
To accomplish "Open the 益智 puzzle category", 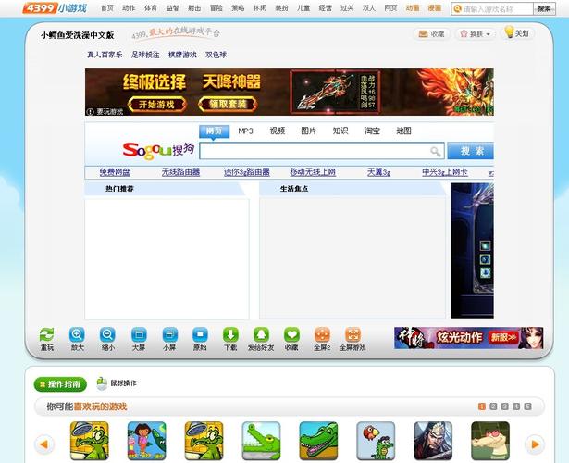I will 173,8.
